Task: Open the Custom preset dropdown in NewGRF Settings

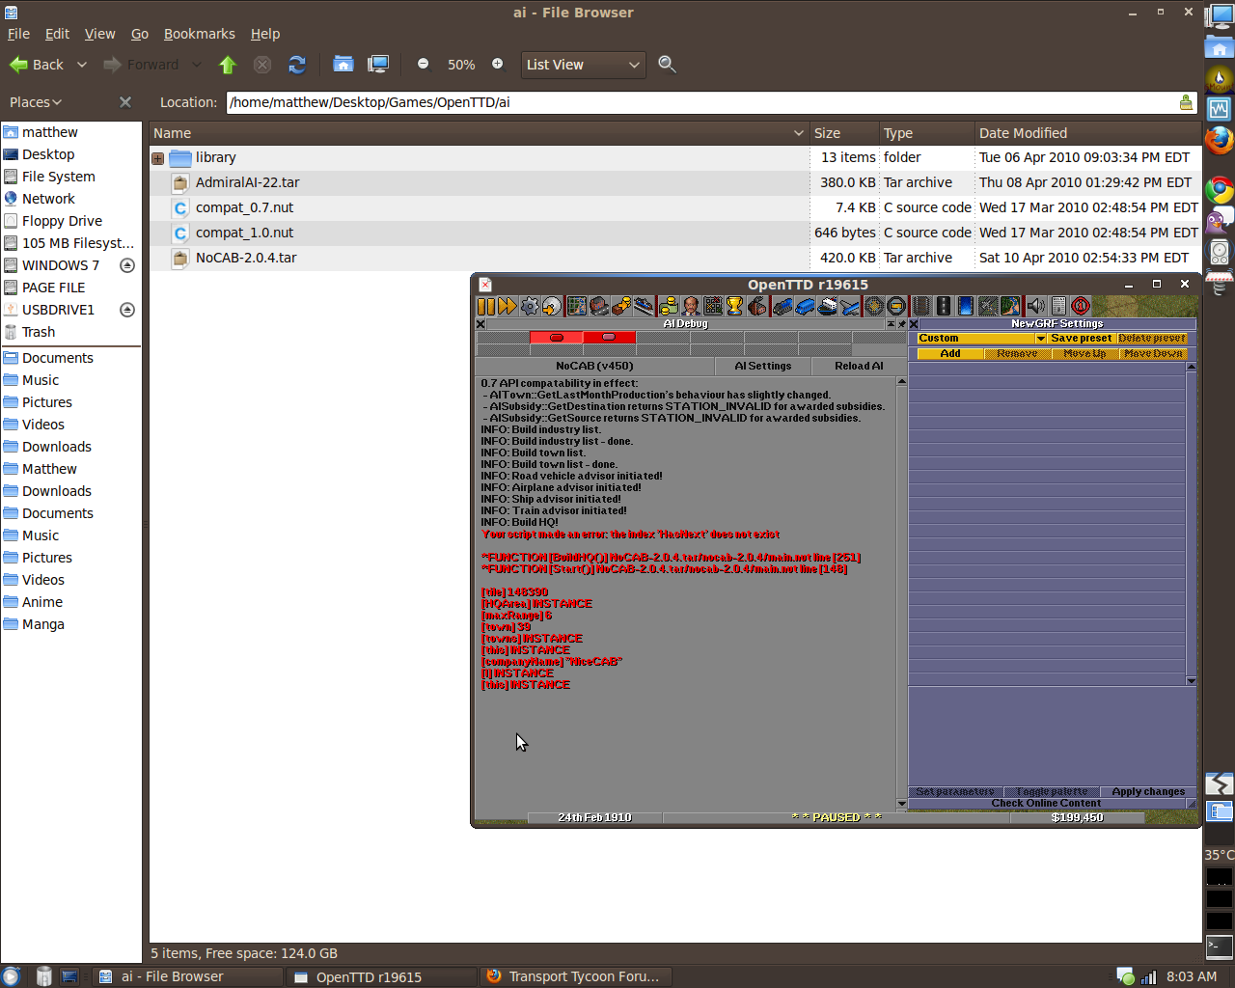Action: [x=1041, y=339]
